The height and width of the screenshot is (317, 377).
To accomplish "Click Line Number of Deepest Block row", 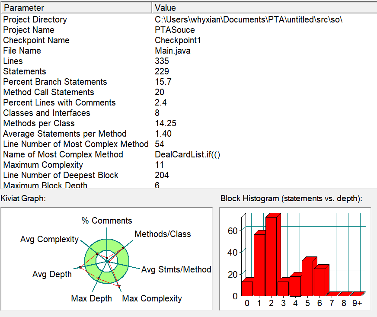I will 188,175.
